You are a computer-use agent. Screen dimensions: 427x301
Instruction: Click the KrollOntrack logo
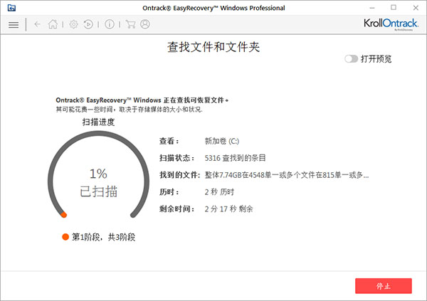pos(388,24)
